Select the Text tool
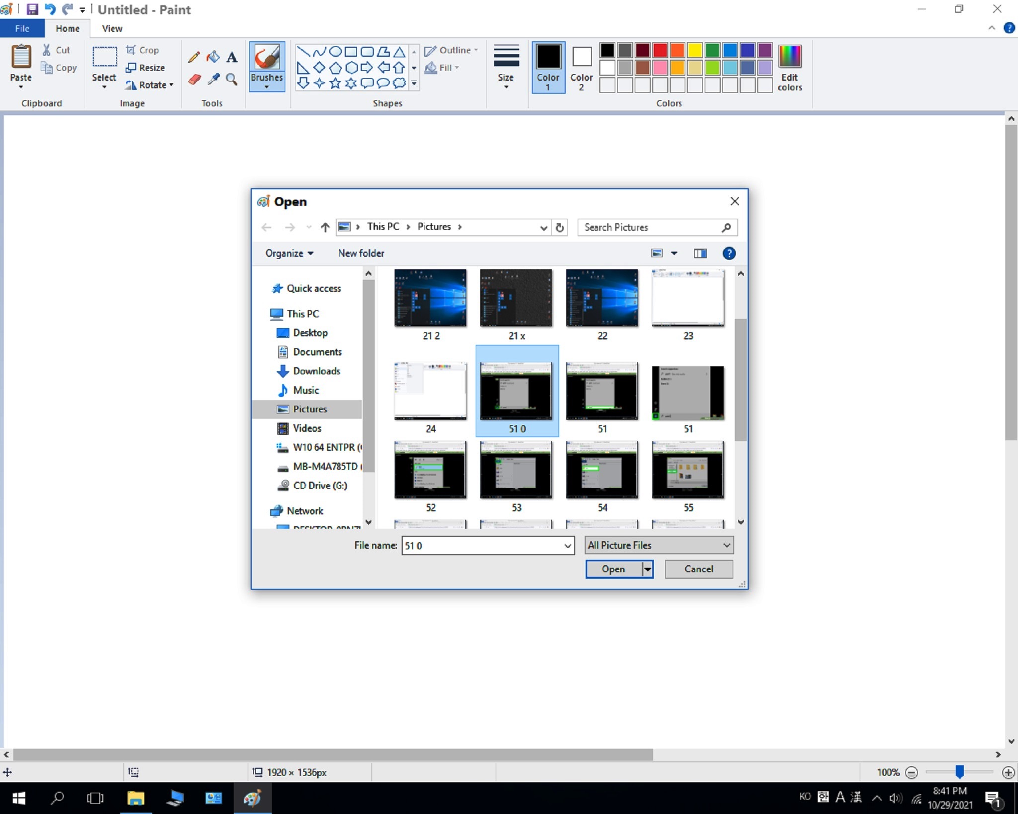 232,57
